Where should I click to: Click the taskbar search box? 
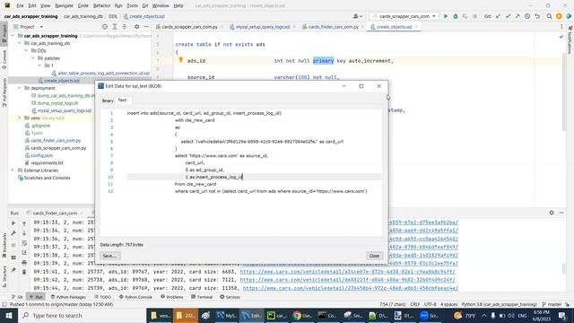pos(82,315)
